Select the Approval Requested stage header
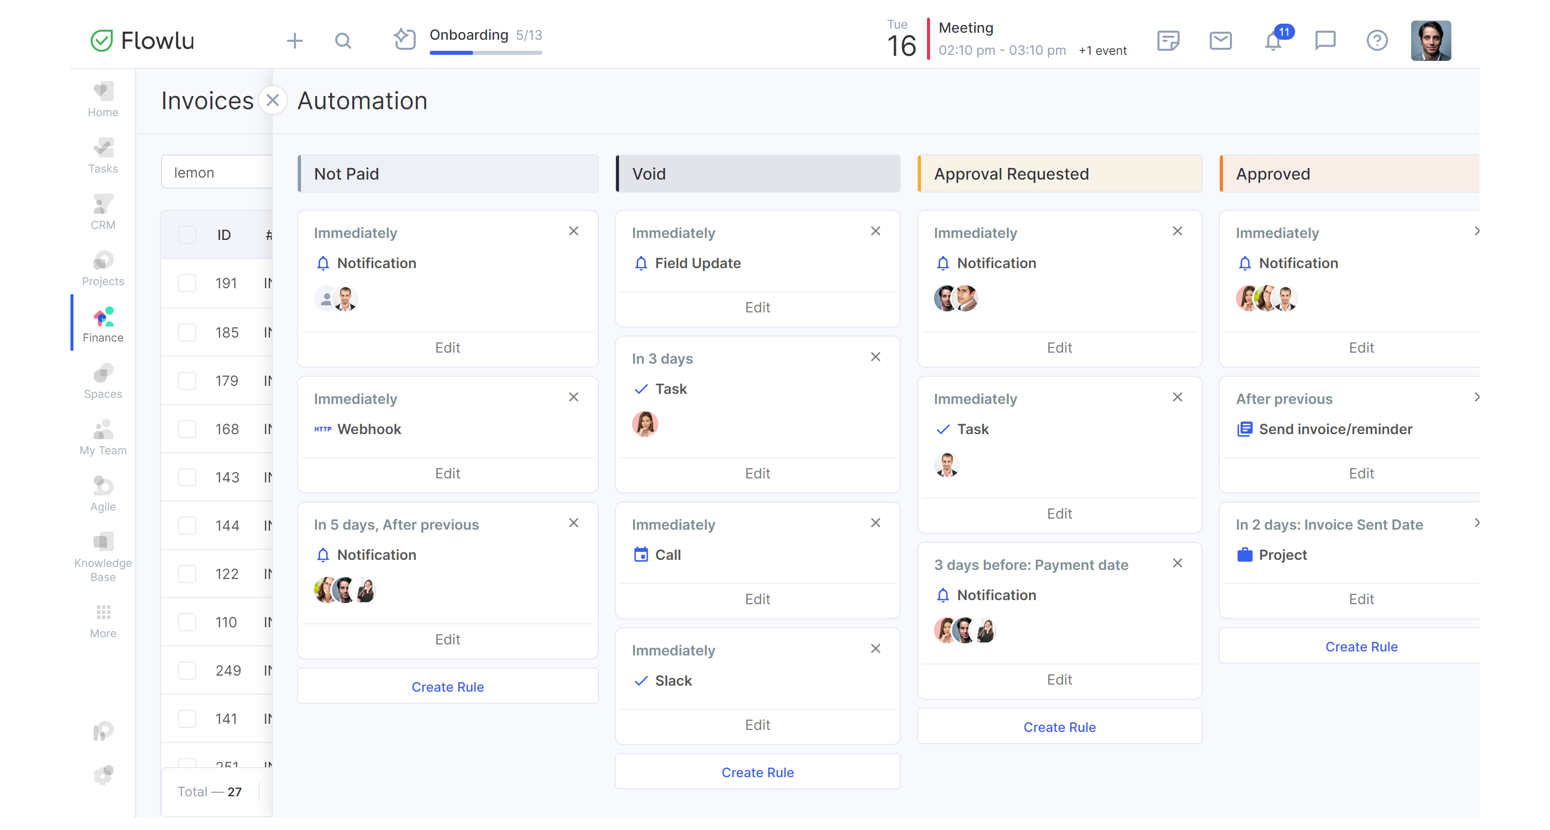 click(1060, 174)
